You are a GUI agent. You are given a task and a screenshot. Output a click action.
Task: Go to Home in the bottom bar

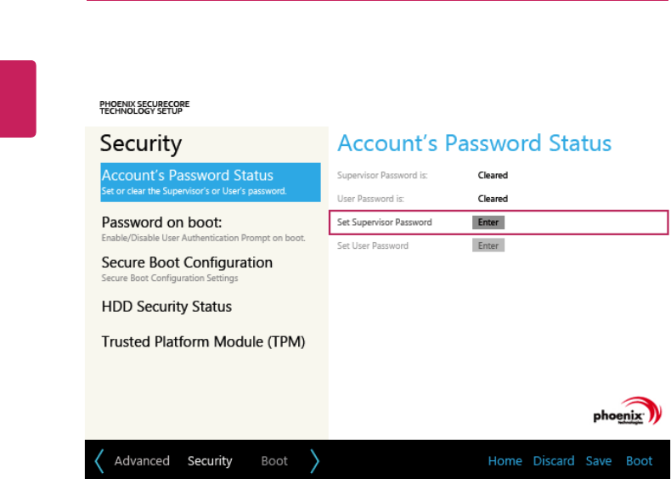pyautogui.click(x=505, y=461)
